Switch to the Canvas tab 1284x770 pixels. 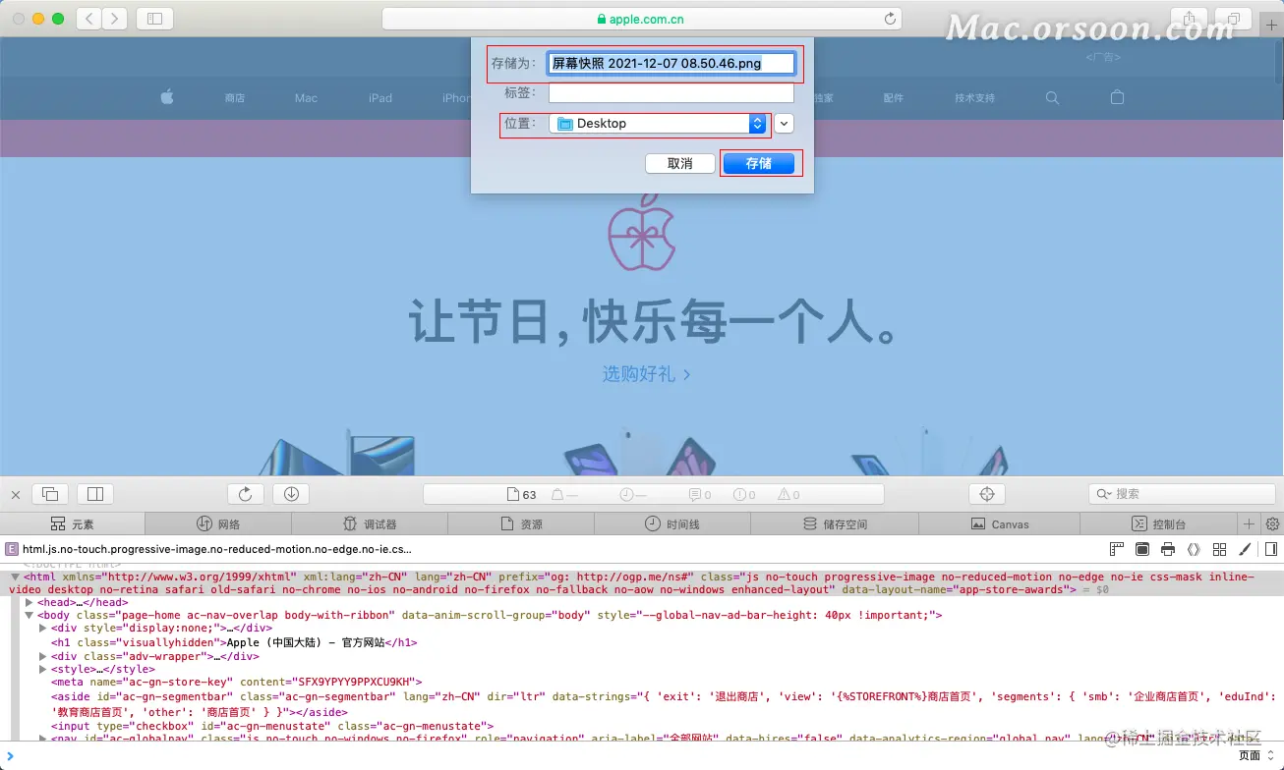coord(1000,524)
